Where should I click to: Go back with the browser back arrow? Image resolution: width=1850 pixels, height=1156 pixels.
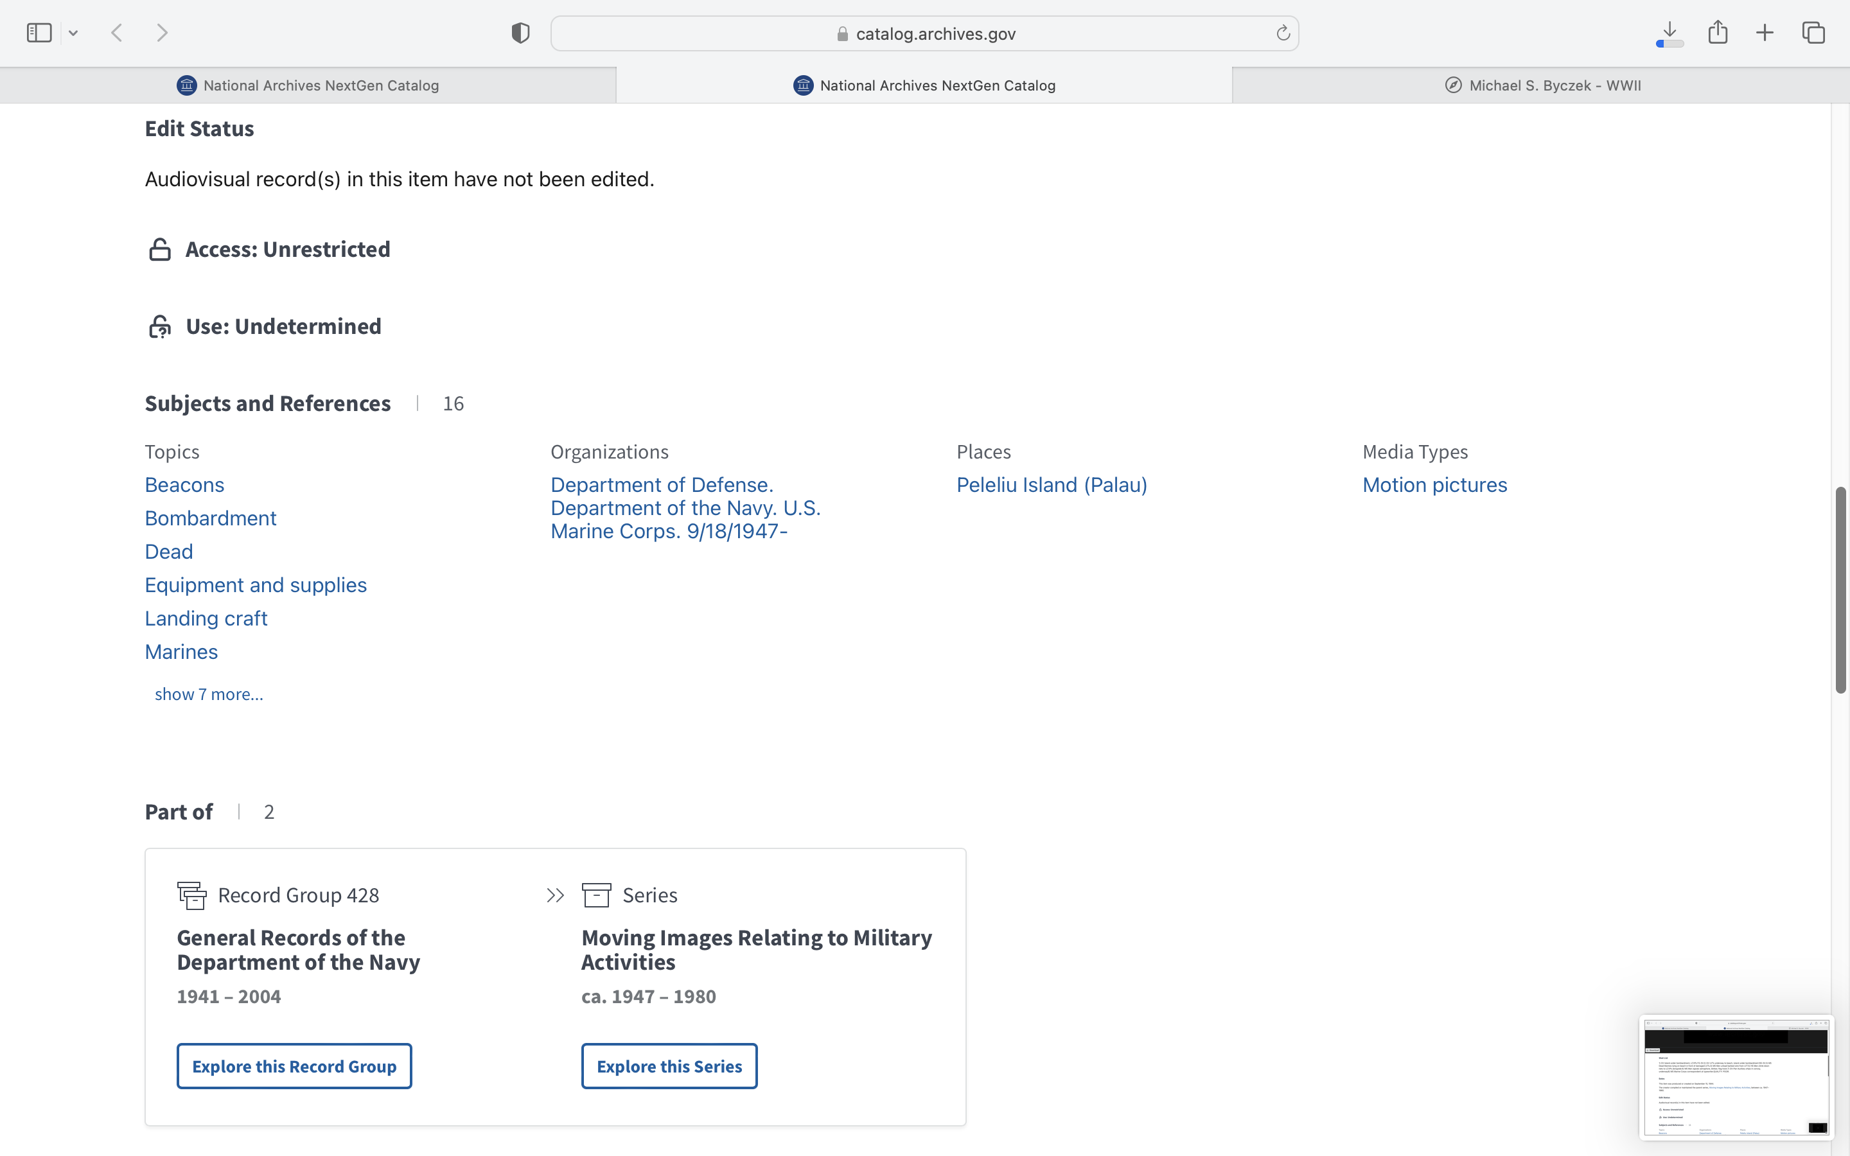tap(117, 33)
